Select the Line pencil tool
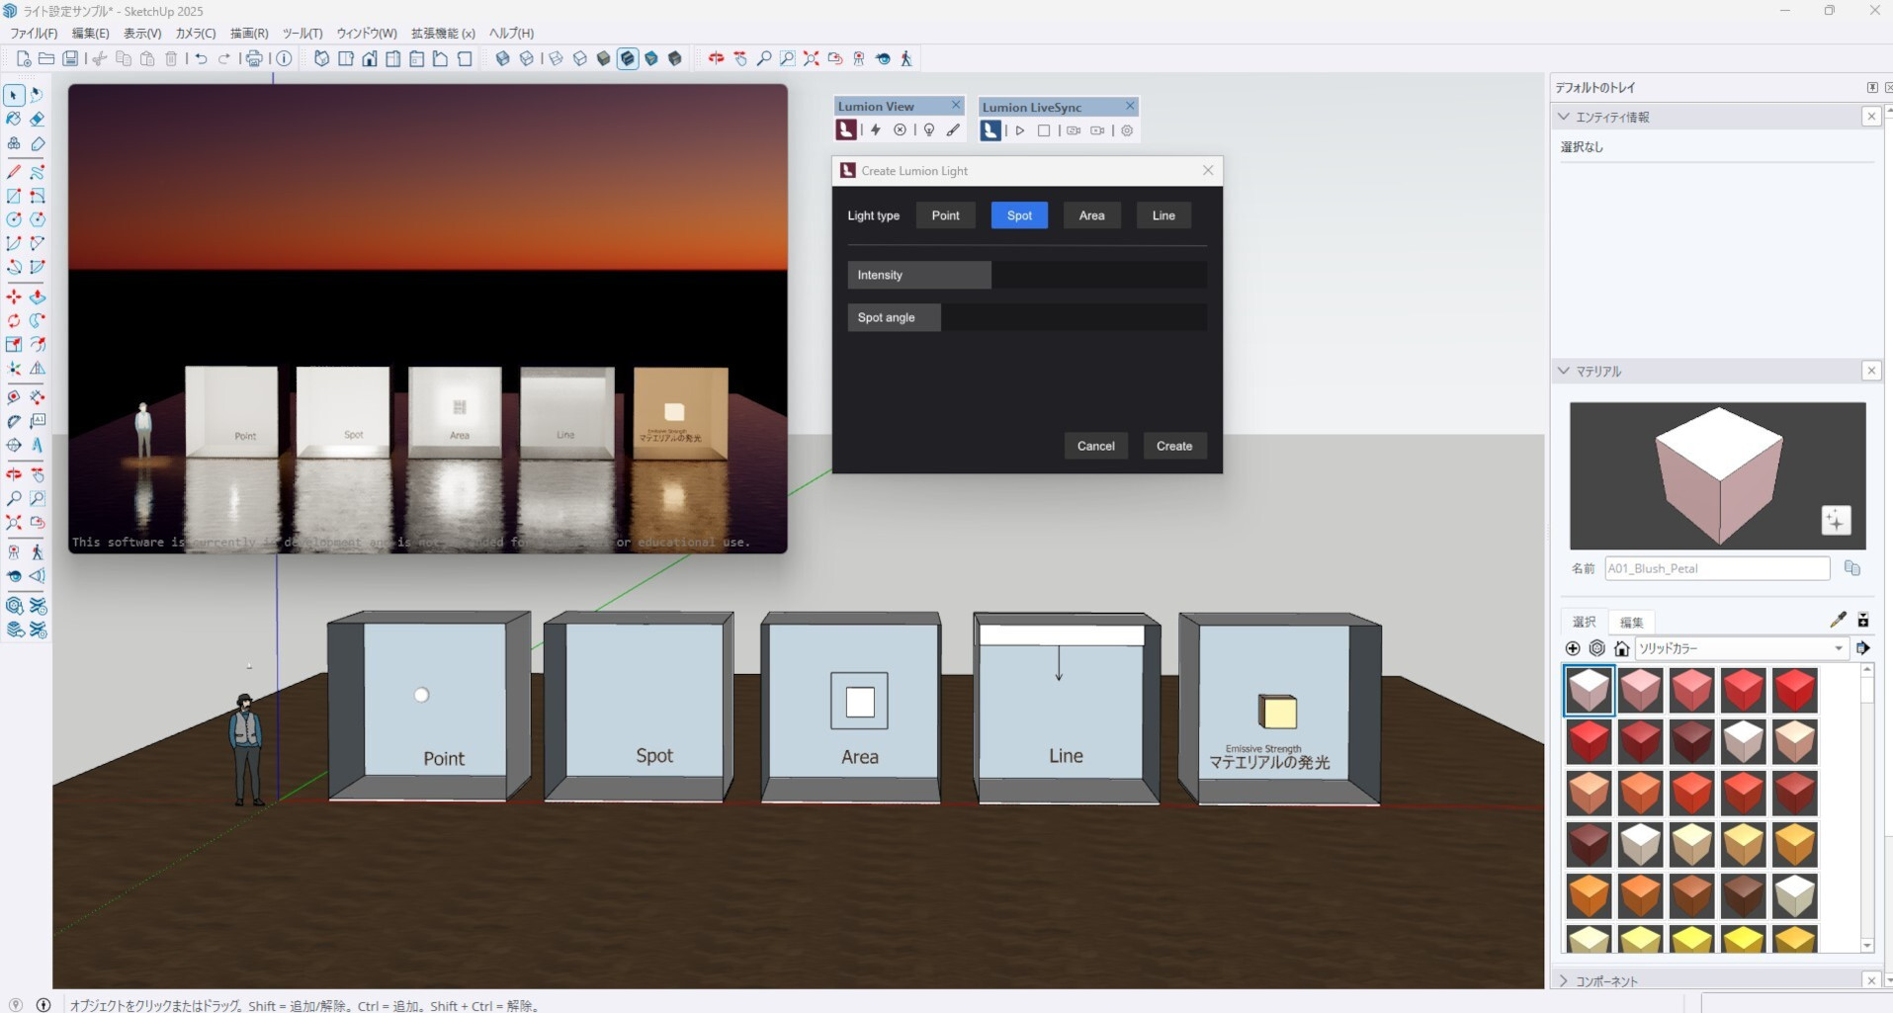Screen dimensions: 1893x1013 click(14, 172)
